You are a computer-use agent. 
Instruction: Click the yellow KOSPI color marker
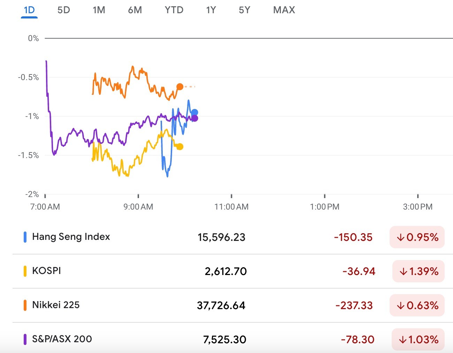coord(25,271)
